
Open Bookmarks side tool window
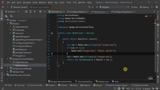pos(1,63)
